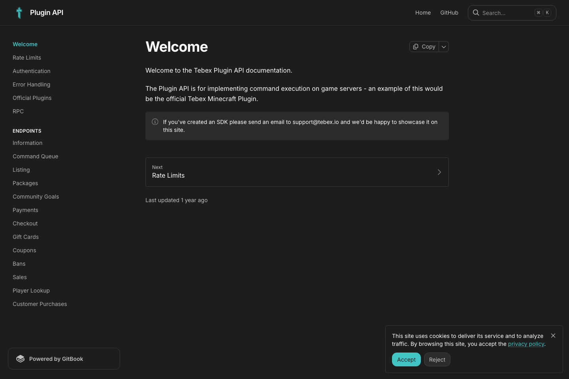Select Authentication in the sidebar
Viewport: 569px width, 379px height.
[x=32, y=71]
